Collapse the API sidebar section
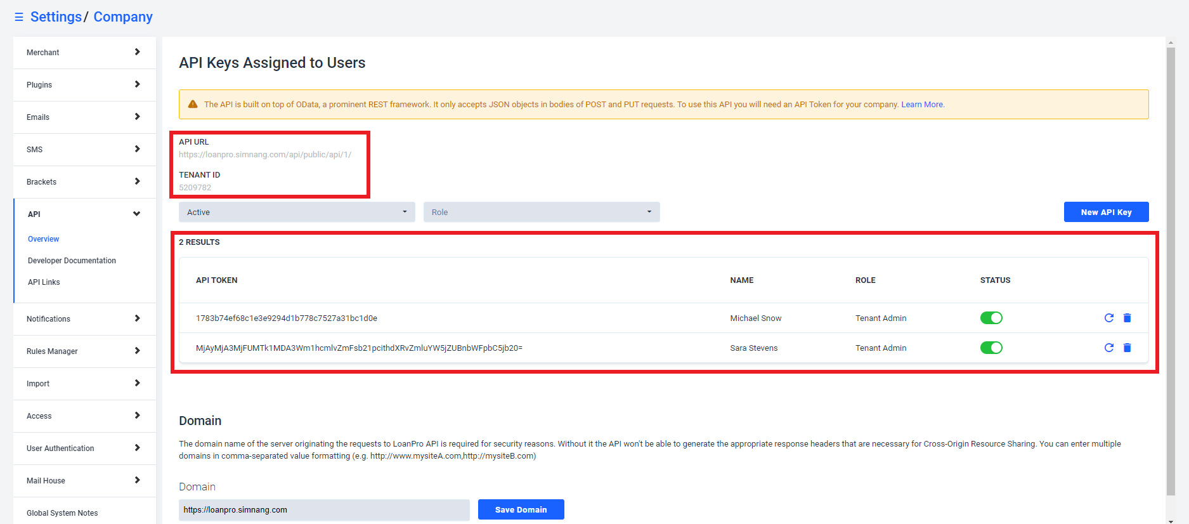The width and height of the screenshot is (1189, 524). [x=84, y=214]
